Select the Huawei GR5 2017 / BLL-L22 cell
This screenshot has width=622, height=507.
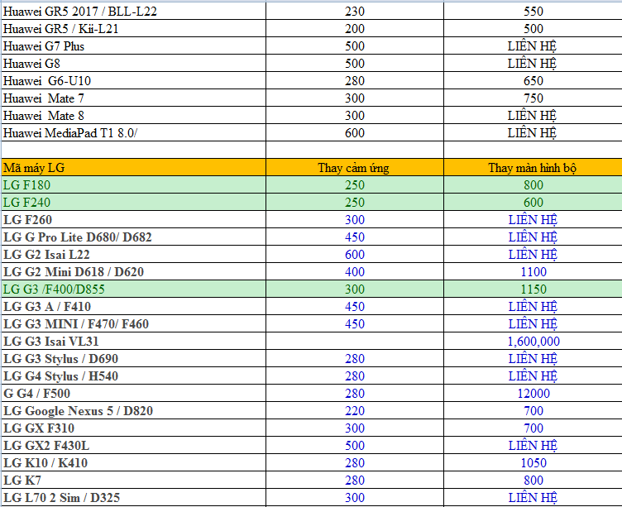coord(134,11)
